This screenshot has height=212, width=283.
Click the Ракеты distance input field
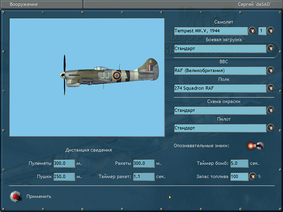click(x=144, y=163)
